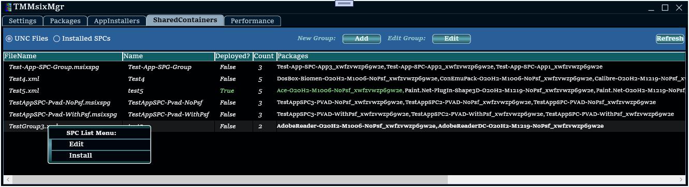The width and height of the screenshot is (689, 187).
Task: Click the Deployed? column header
Action: (x=233, y=56)
